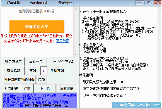Click 打开当前签到的网页 button
Image resolution: width=162 pixels, height=109 pixels.
coord(19,79)
